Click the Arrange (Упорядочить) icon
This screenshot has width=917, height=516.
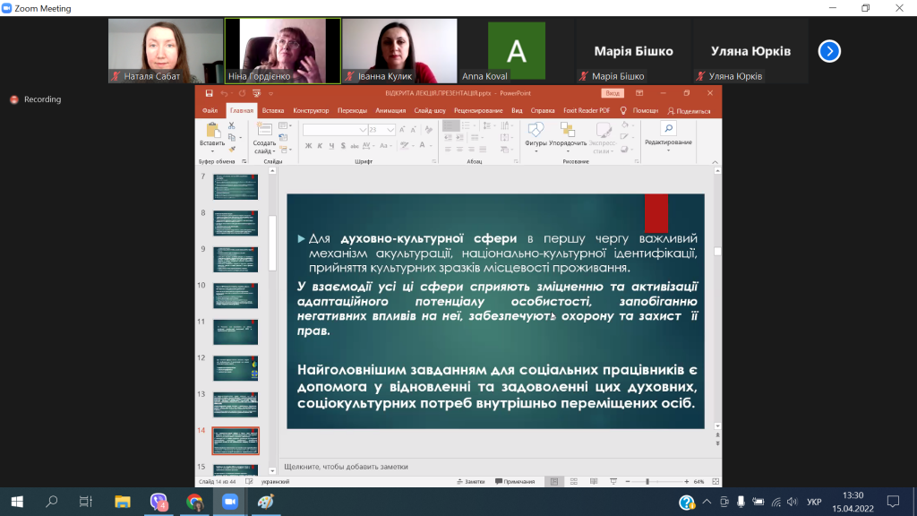568,132
